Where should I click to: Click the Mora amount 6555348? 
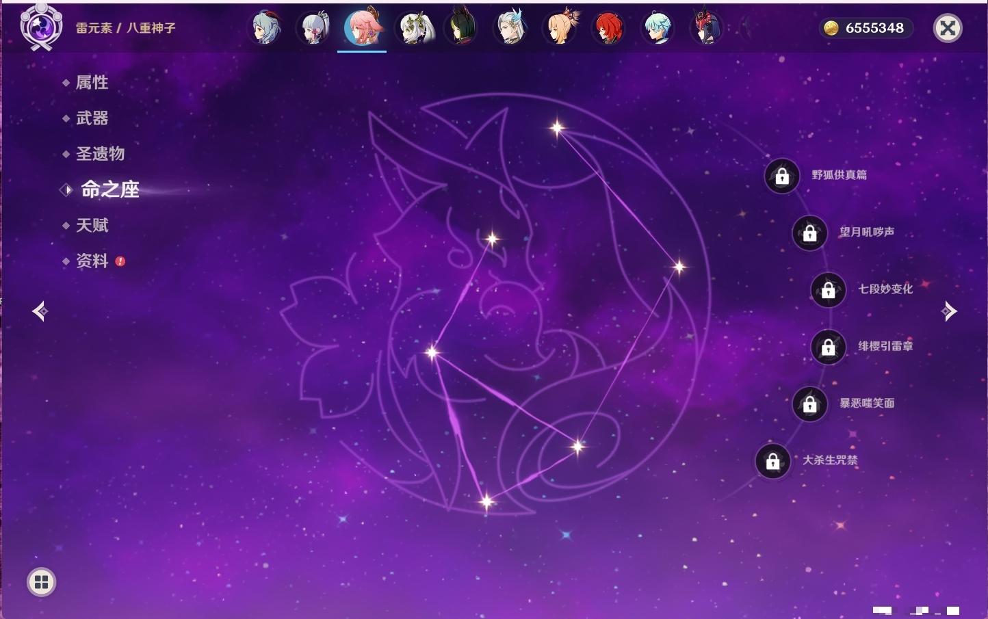click(874, 28)
